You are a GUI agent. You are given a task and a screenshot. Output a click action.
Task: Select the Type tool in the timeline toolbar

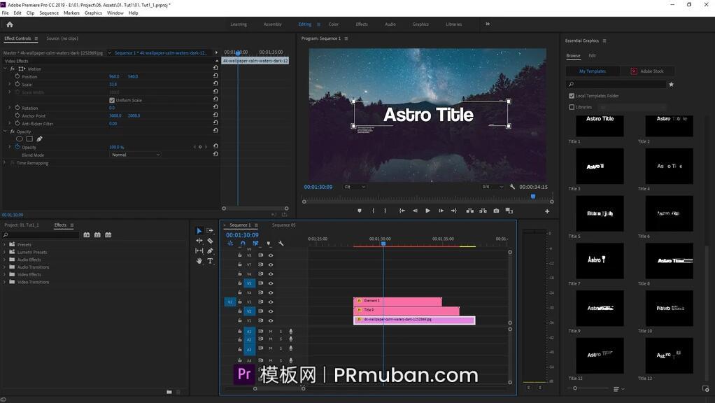[210, 261]
